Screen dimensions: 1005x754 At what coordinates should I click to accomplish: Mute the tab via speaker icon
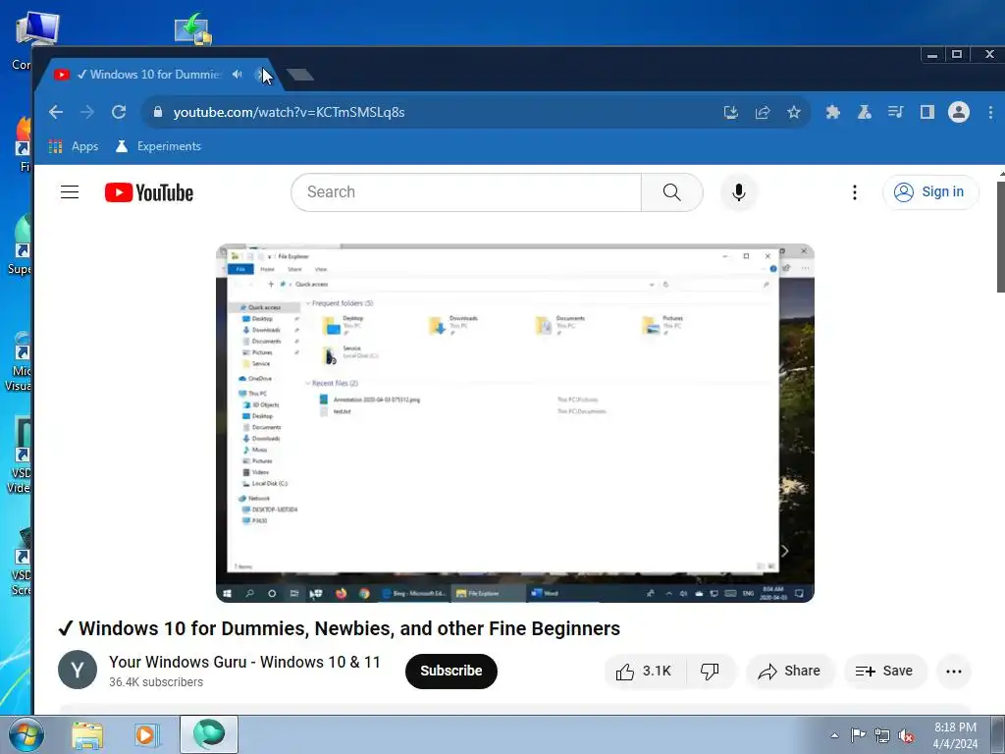(x=238, y=75)
